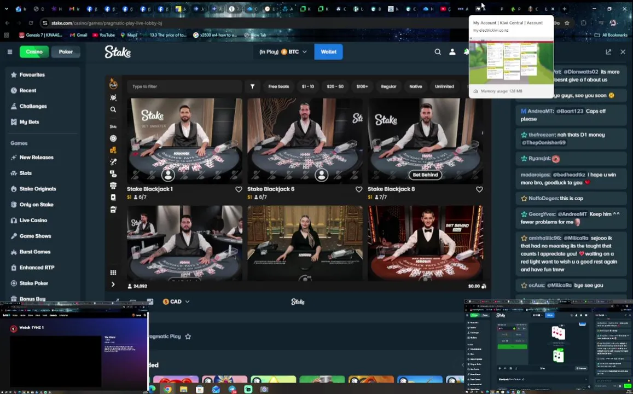Close the chat panel with X

623,51
